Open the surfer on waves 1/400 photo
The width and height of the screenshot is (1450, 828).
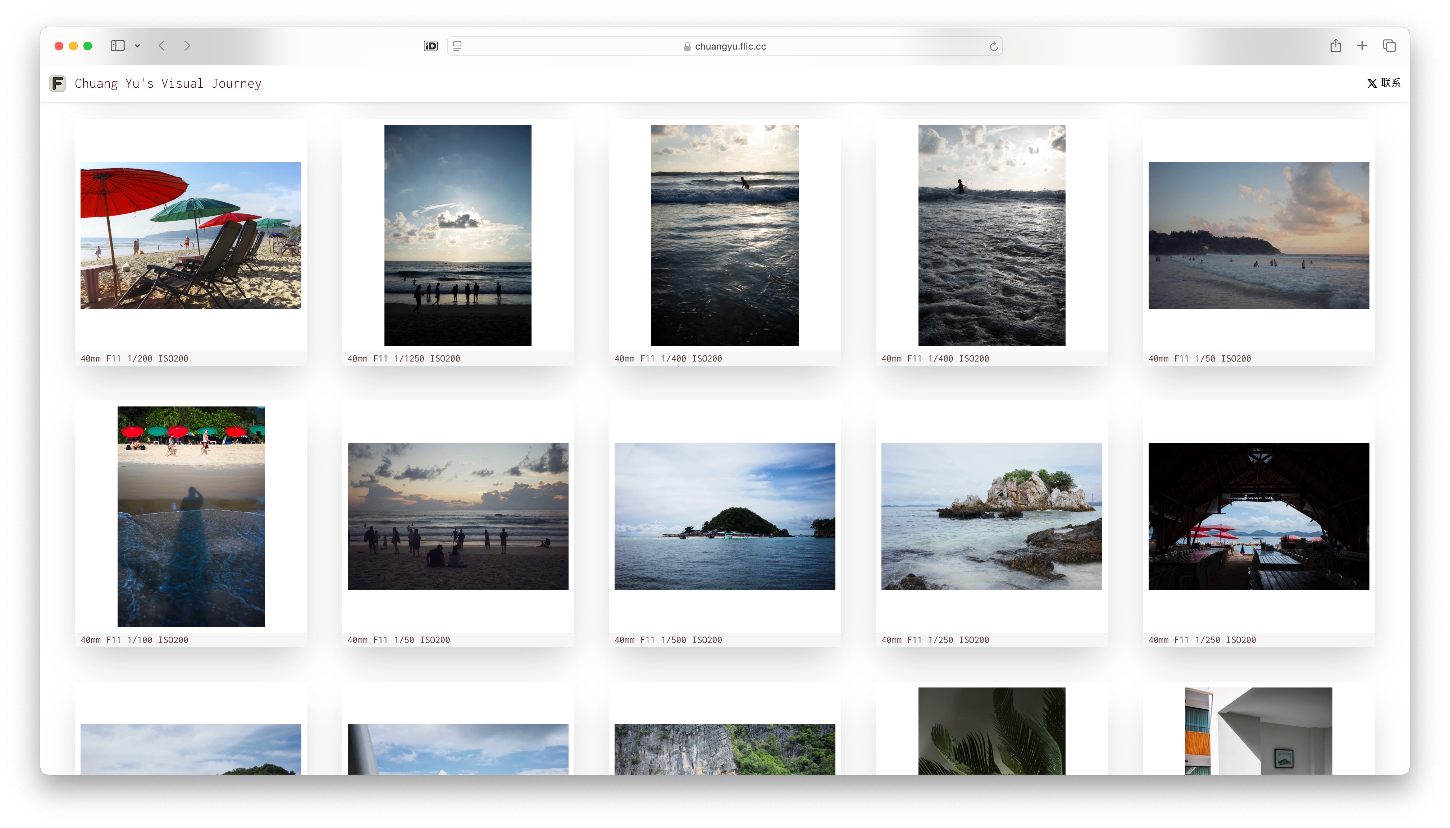(x=724, y=235)
